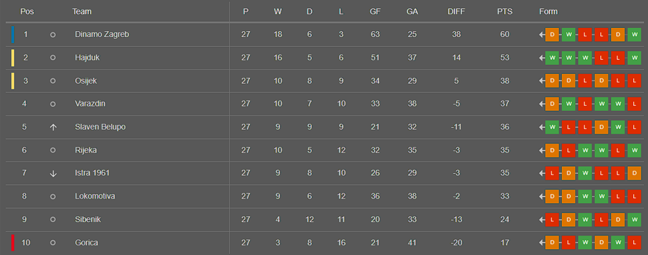
Task: Click Osijek's last red L form badge
Action: 634,81
